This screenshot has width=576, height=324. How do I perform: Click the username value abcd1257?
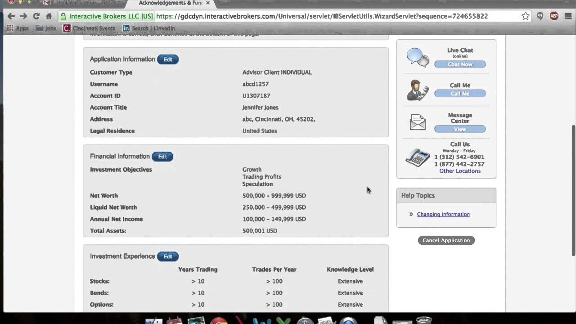coord(255,84)
